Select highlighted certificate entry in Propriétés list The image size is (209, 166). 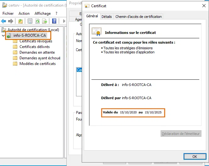79,70
